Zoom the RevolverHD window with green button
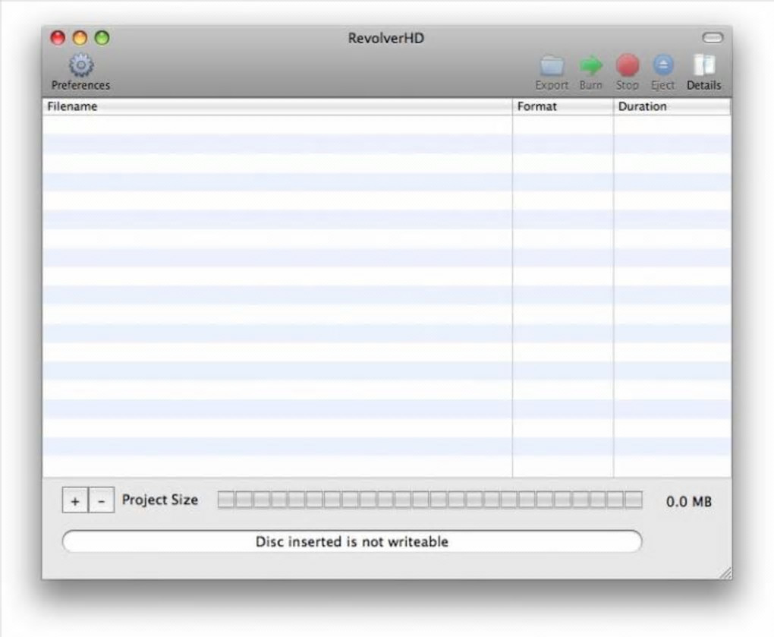The image size is (774, 637). [x=102, y=38]
